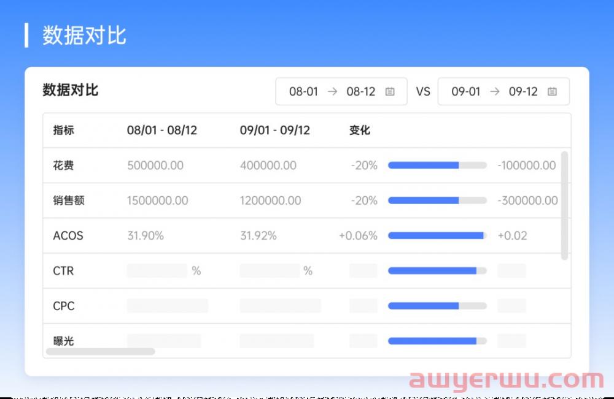Click the CPC progress bar
Screen dimensions: 614x399
(x=437, y=306)
